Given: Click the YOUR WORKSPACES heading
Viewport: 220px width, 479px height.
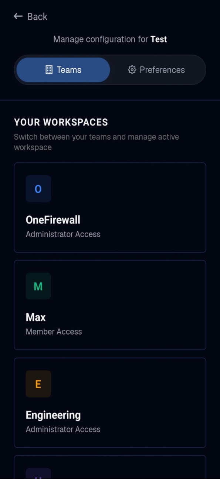Looking at the screenshot, I should point(61,122).
